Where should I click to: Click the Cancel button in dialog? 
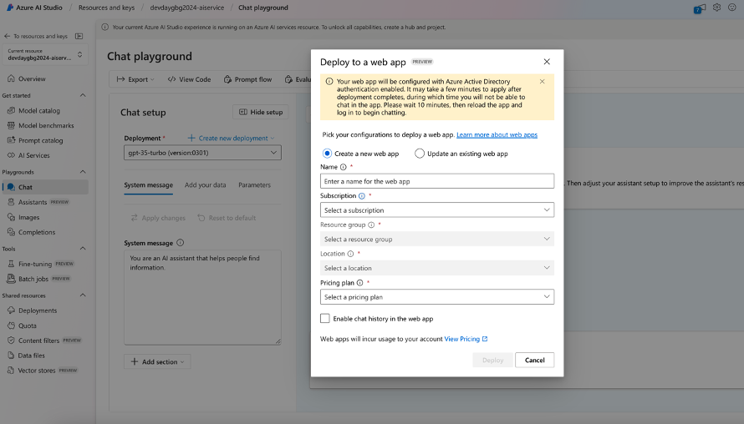(535, 360)
